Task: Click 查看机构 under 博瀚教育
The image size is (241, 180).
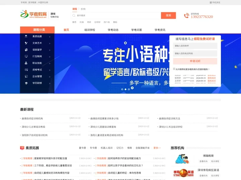Action: [204, 161]
